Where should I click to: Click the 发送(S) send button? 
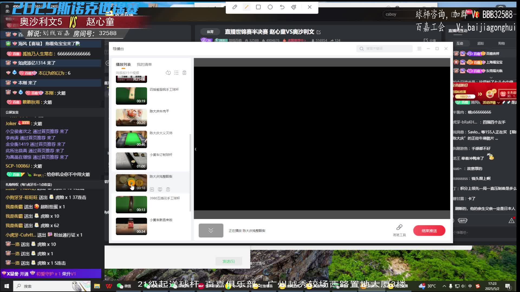228,261
